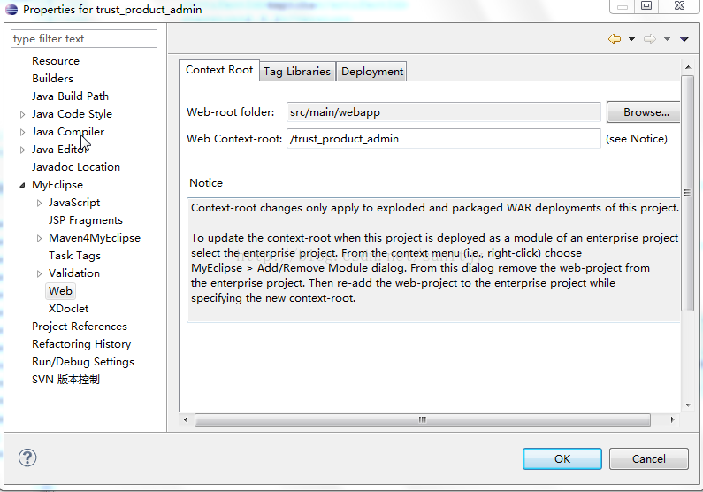Minimize the Properties dialog window
703x492 pixels.
point(623,7)
